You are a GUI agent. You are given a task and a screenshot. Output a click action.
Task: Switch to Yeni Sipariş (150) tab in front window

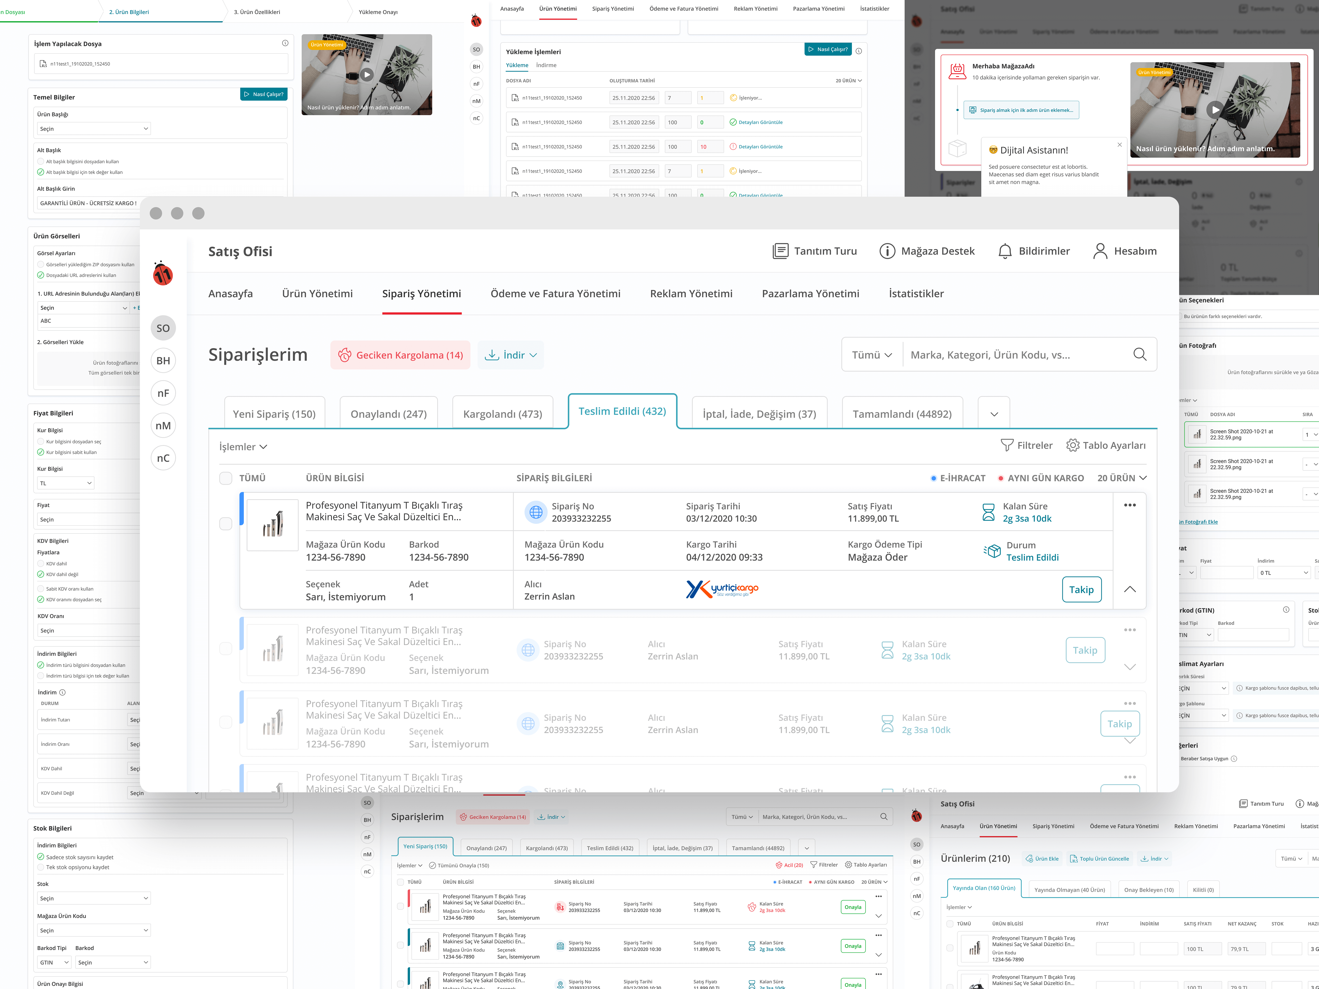274,413
